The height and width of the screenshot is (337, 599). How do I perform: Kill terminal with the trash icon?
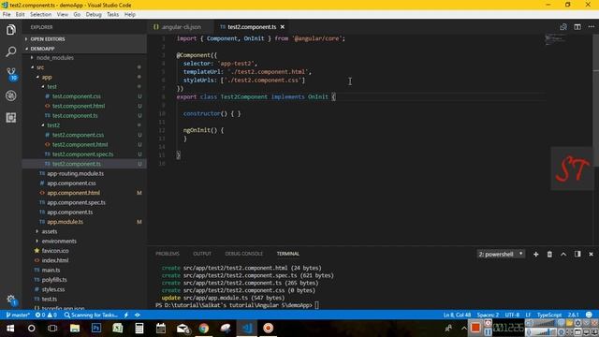[x=549, y=254]
